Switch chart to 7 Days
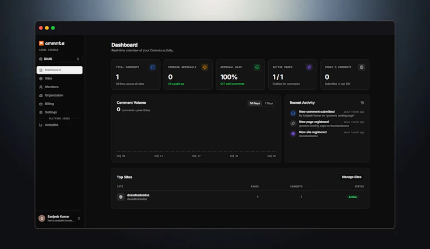Viewport: 430px width, 249px height. click(x=269, y=103)
